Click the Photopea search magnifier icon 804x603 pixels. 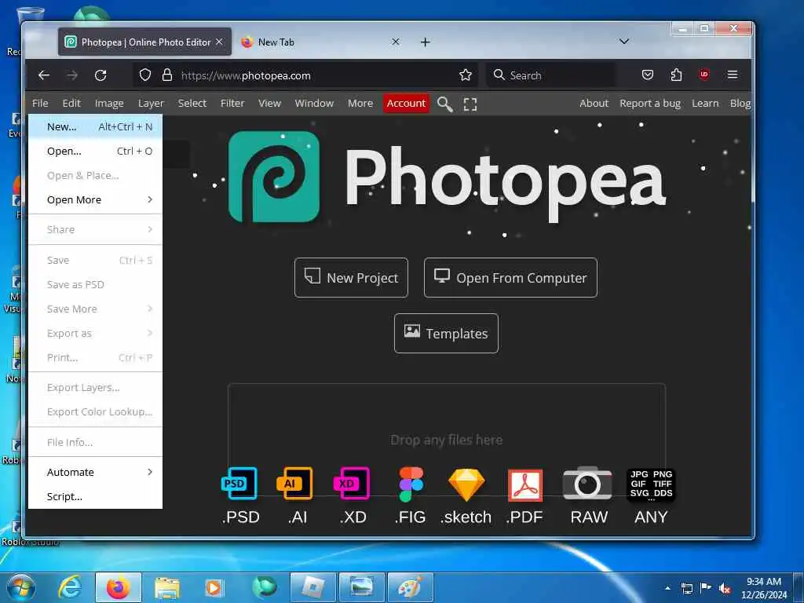click(444, 104)
